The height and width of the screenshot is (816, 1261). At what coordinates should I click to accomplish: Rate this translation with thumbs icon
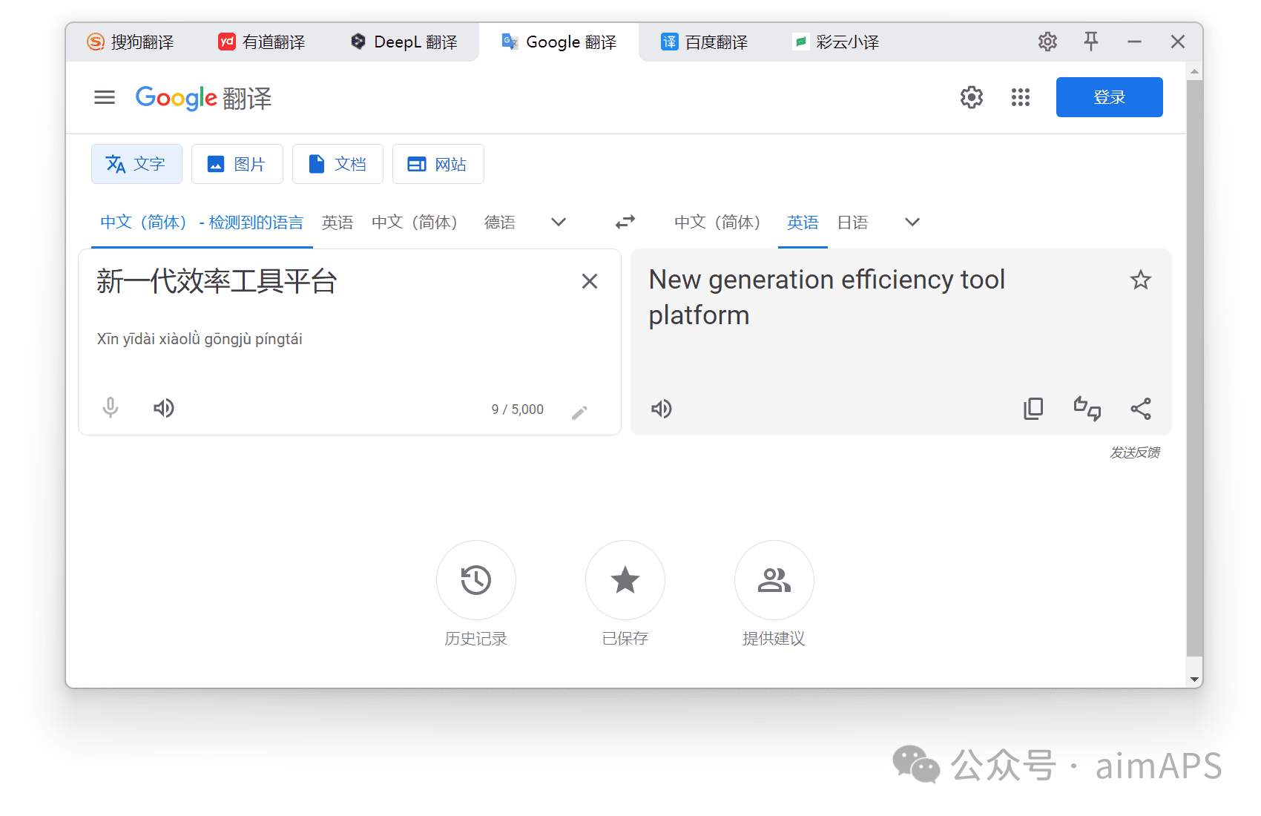click(1087, 409)
